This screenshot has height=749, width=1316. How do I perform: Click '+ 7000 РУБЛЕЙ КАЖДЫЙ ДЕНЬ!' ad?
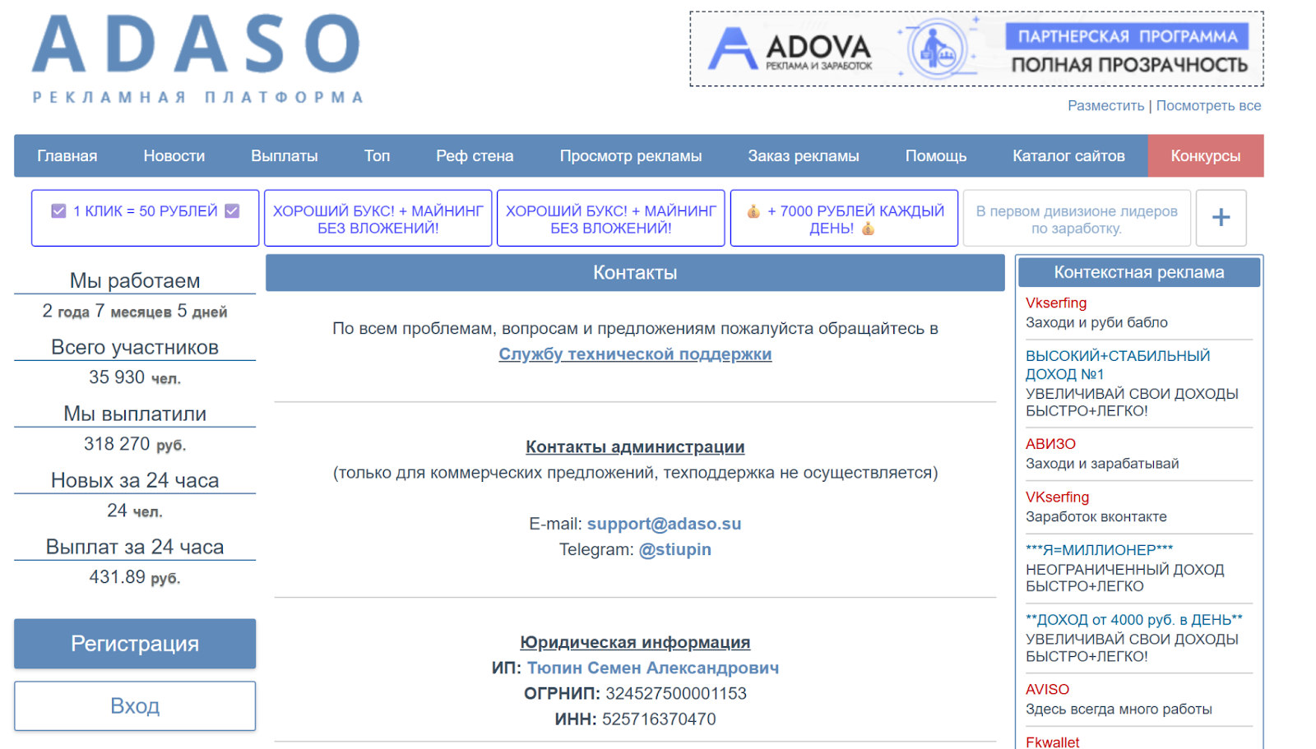coord(844,218)
